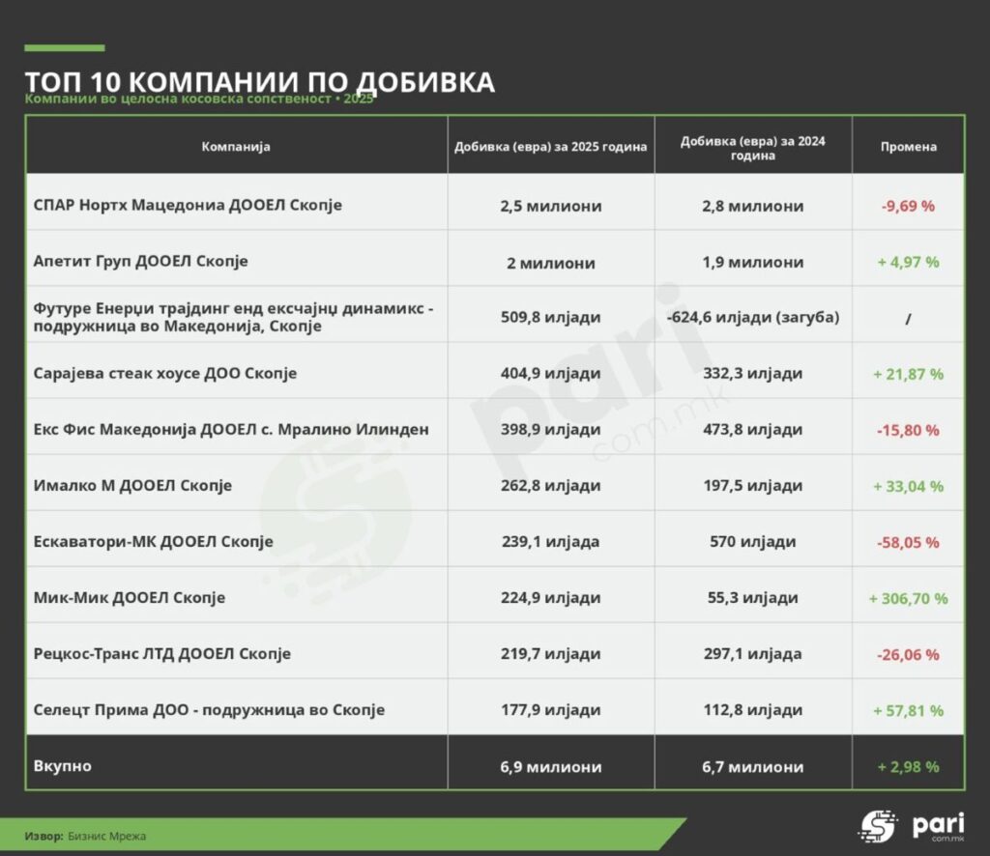The image size is (990, 856).
Task: Click the '+ 57,81 %' change value
Action: point(908,711)
